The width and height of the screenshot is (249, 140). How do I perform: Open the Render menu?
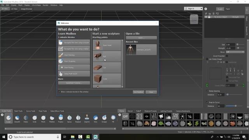46,5
